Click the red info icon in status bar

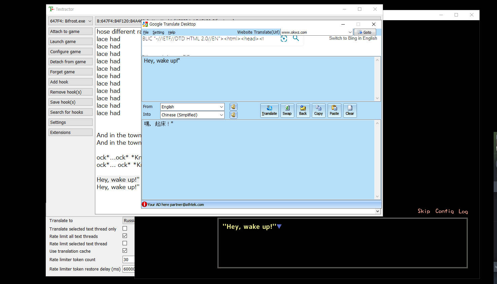(144, 204)
